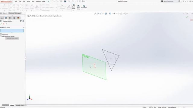Screen dimensions: 193x108
Task: Click the Entities to Convert selection box
Action: click(12, 31)
